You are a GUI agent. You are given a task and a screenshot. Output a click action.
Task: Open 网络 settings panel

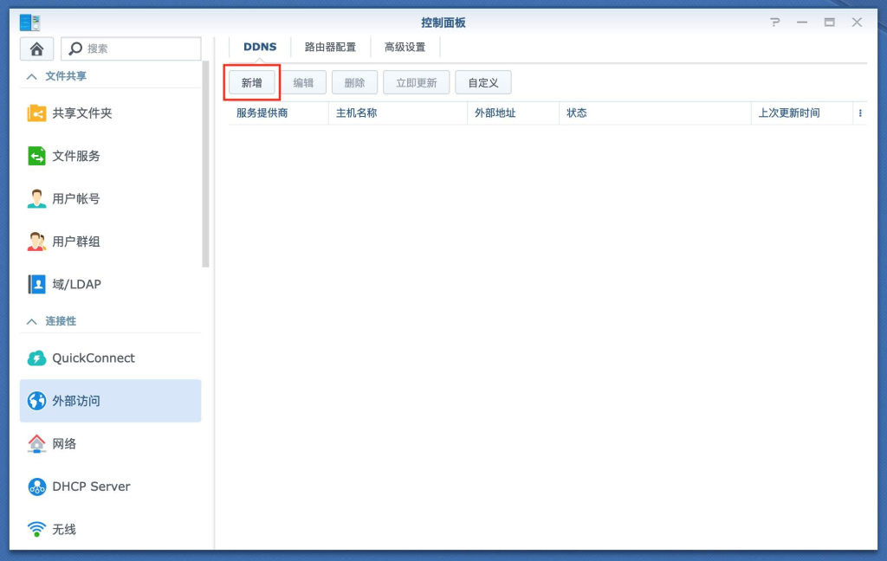click(x=73, y=443)
